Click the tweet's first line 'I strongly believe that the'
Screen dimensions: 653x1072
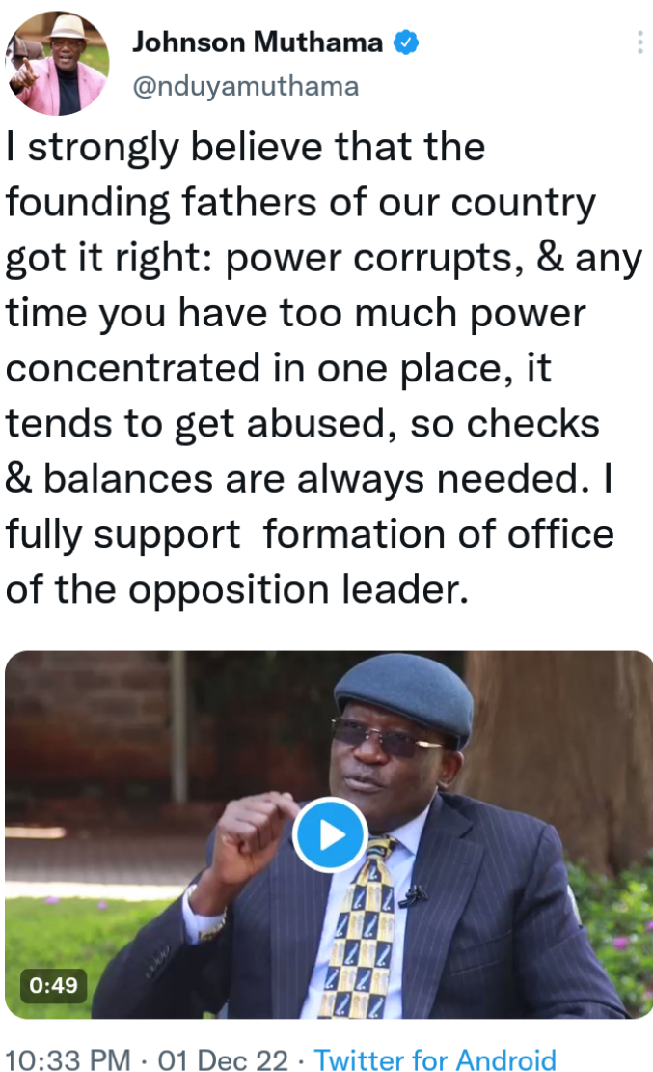[246, 148]
